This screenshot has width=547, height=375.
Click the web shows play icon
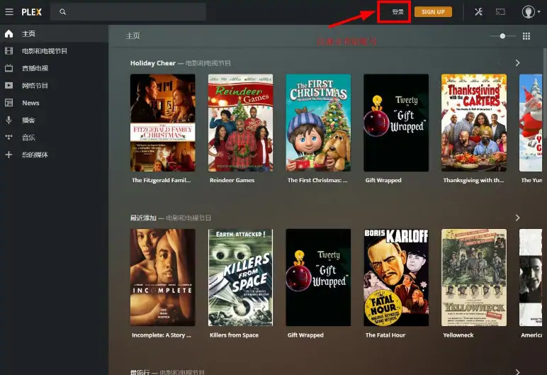pyautogui.click(x=9, y=86)
